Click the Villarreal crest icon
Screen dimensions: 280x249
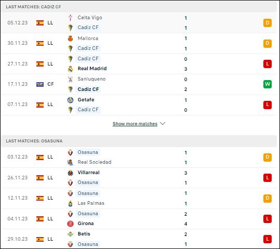[x=70, y=173]
